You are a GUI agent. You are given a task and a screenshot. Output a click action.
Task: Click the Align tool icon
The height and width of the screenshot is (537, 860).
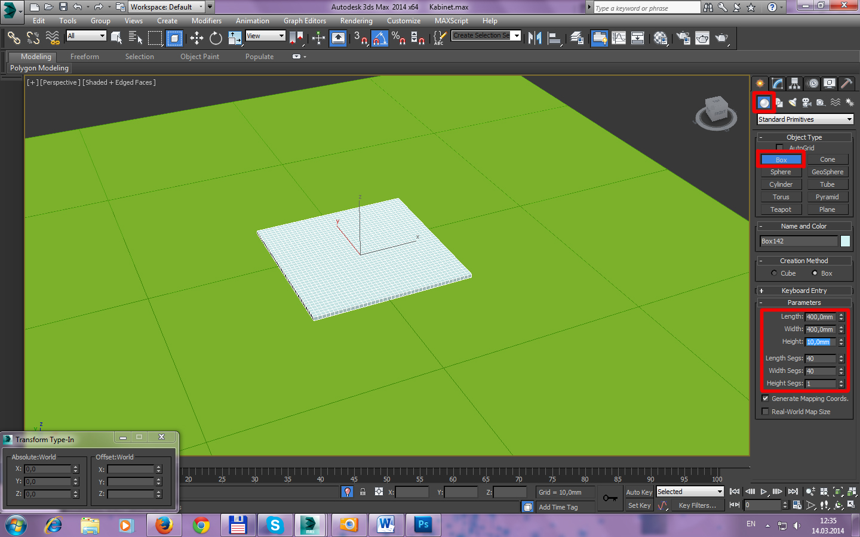pos(555,38)
